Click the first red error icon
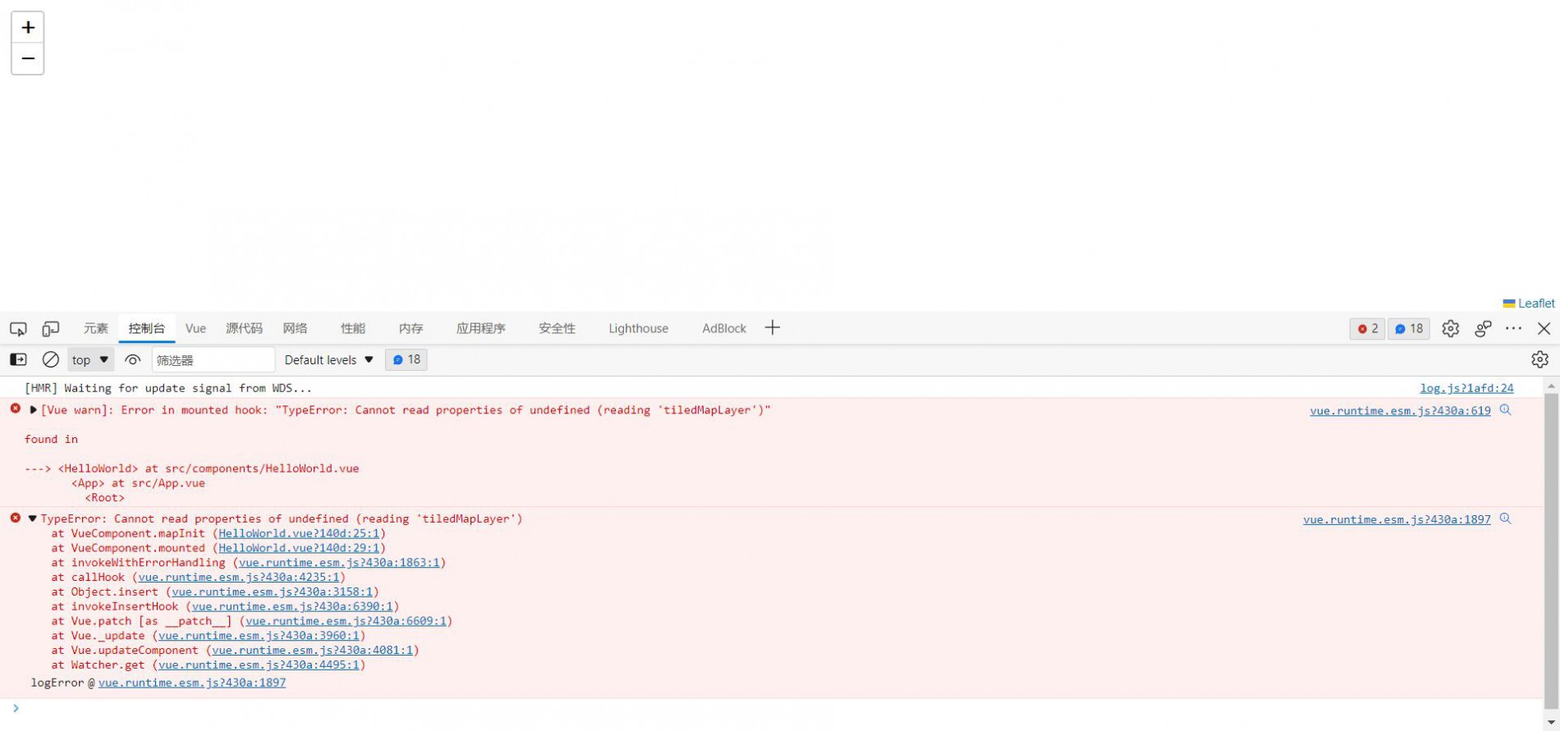 coord(15,409)
